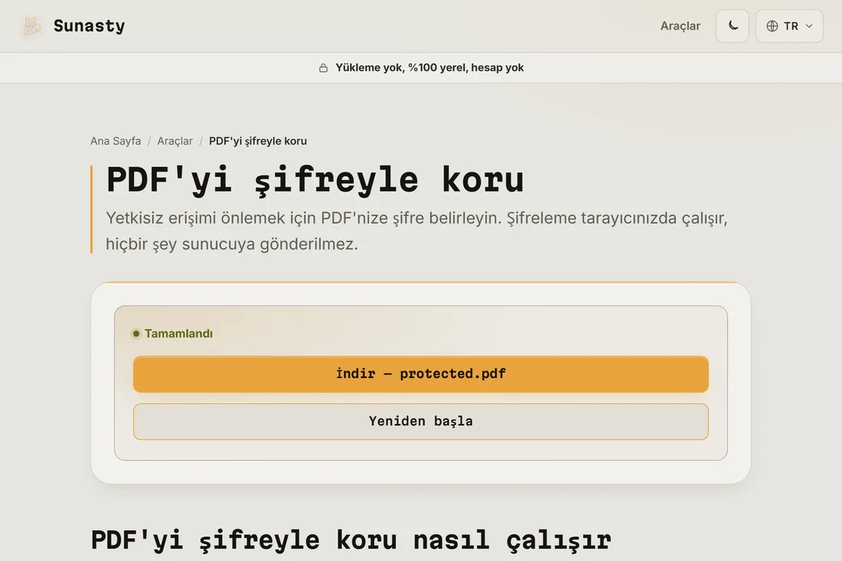
Task: Click the globe icon in language selector
Action: point(772,26)
